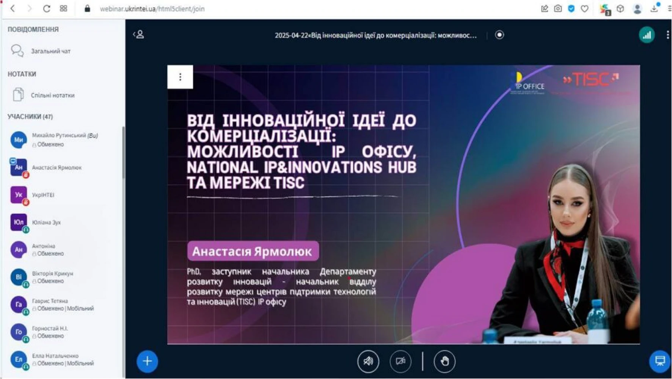The image size is (672, 379).
Task: Click the browser screenshot camera icon
Action: point(558,9)
